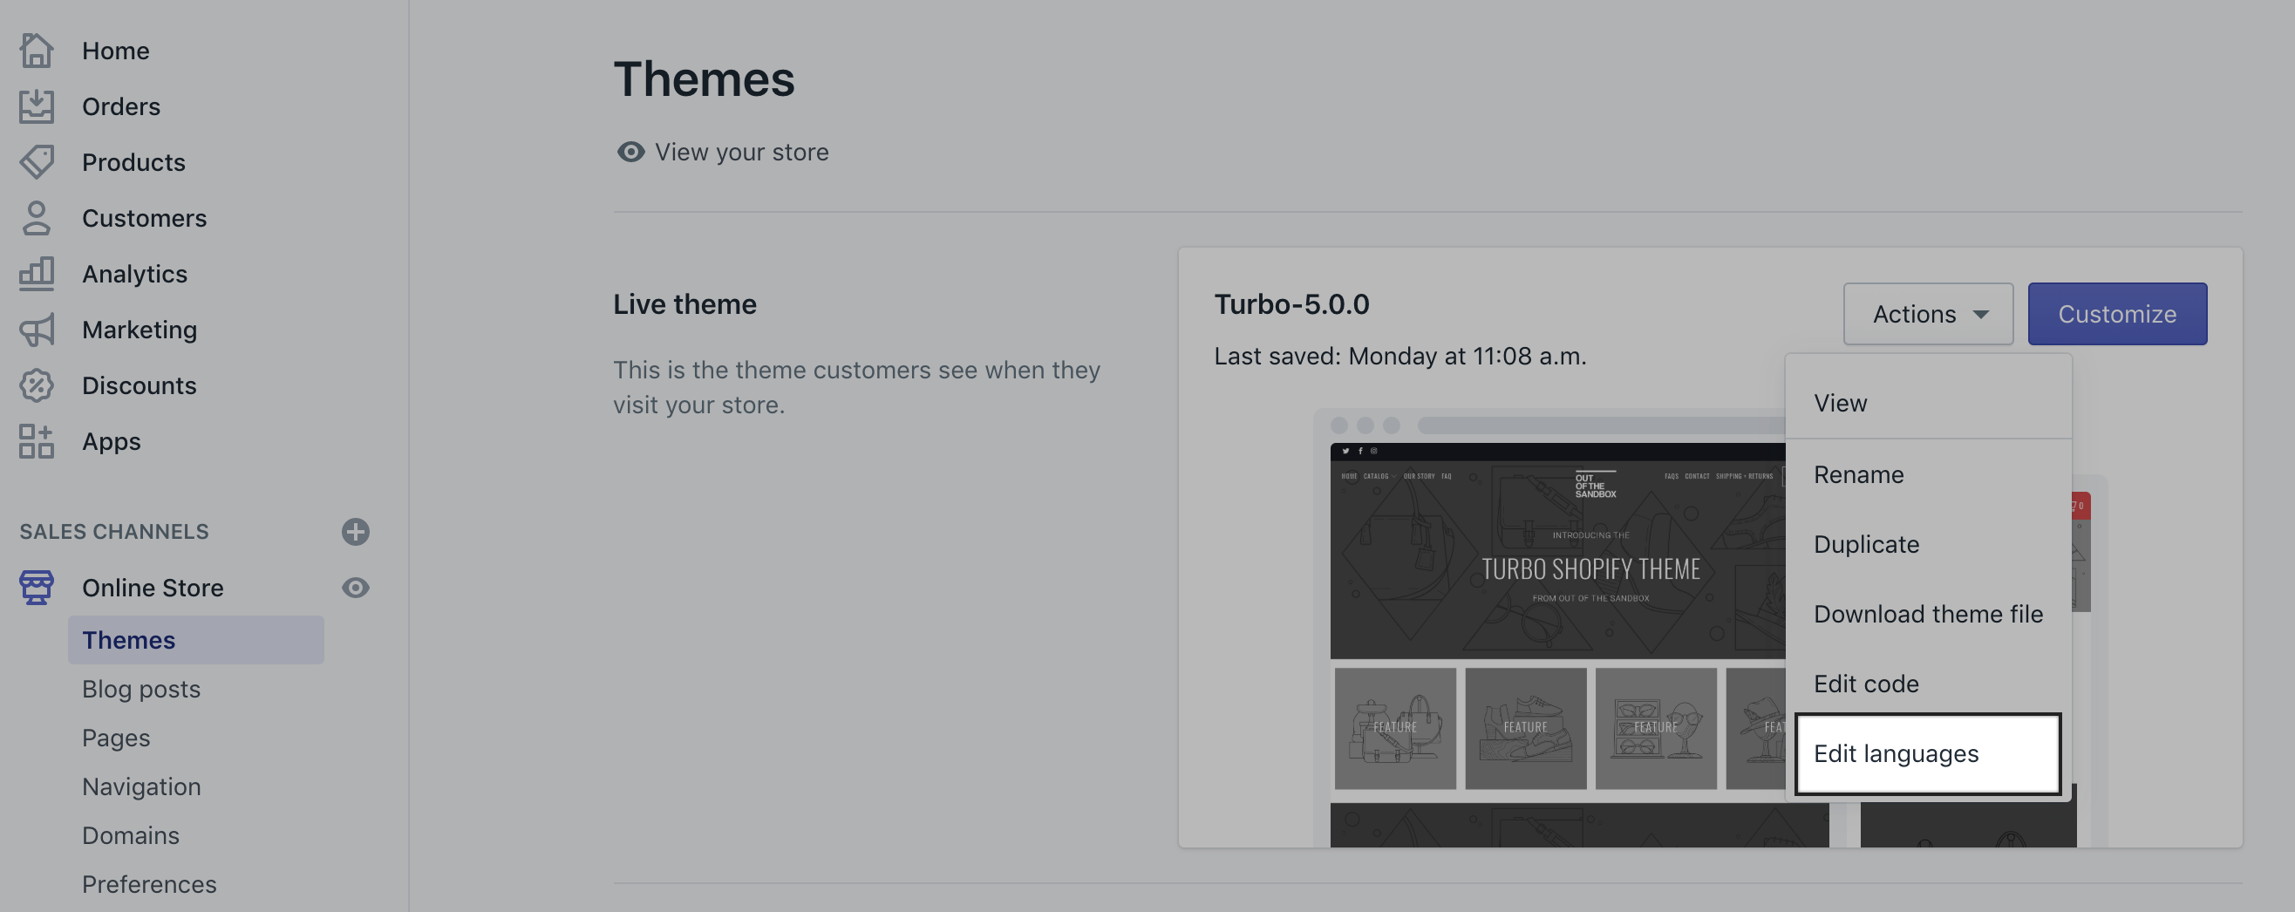Choose Download theme file option
Screen dimensions: 2295x912
pyautogui.click(x=1927, y=615)
